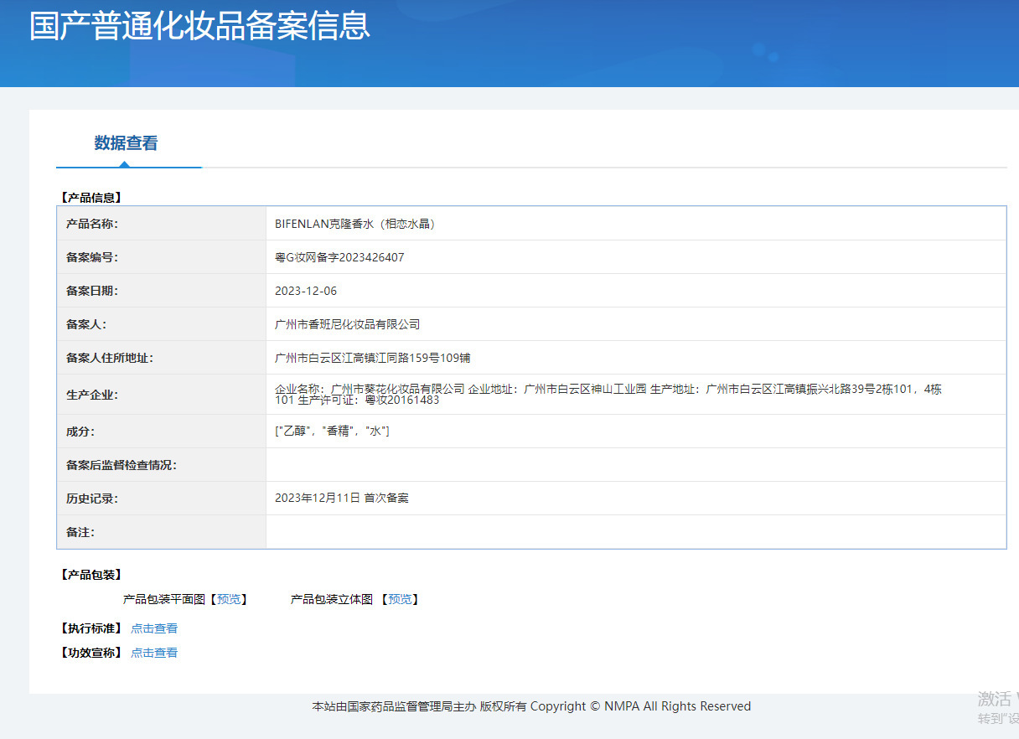Open the 产品包装立体图 预览 link
The image size is (1019, 739).
(400, 599)
